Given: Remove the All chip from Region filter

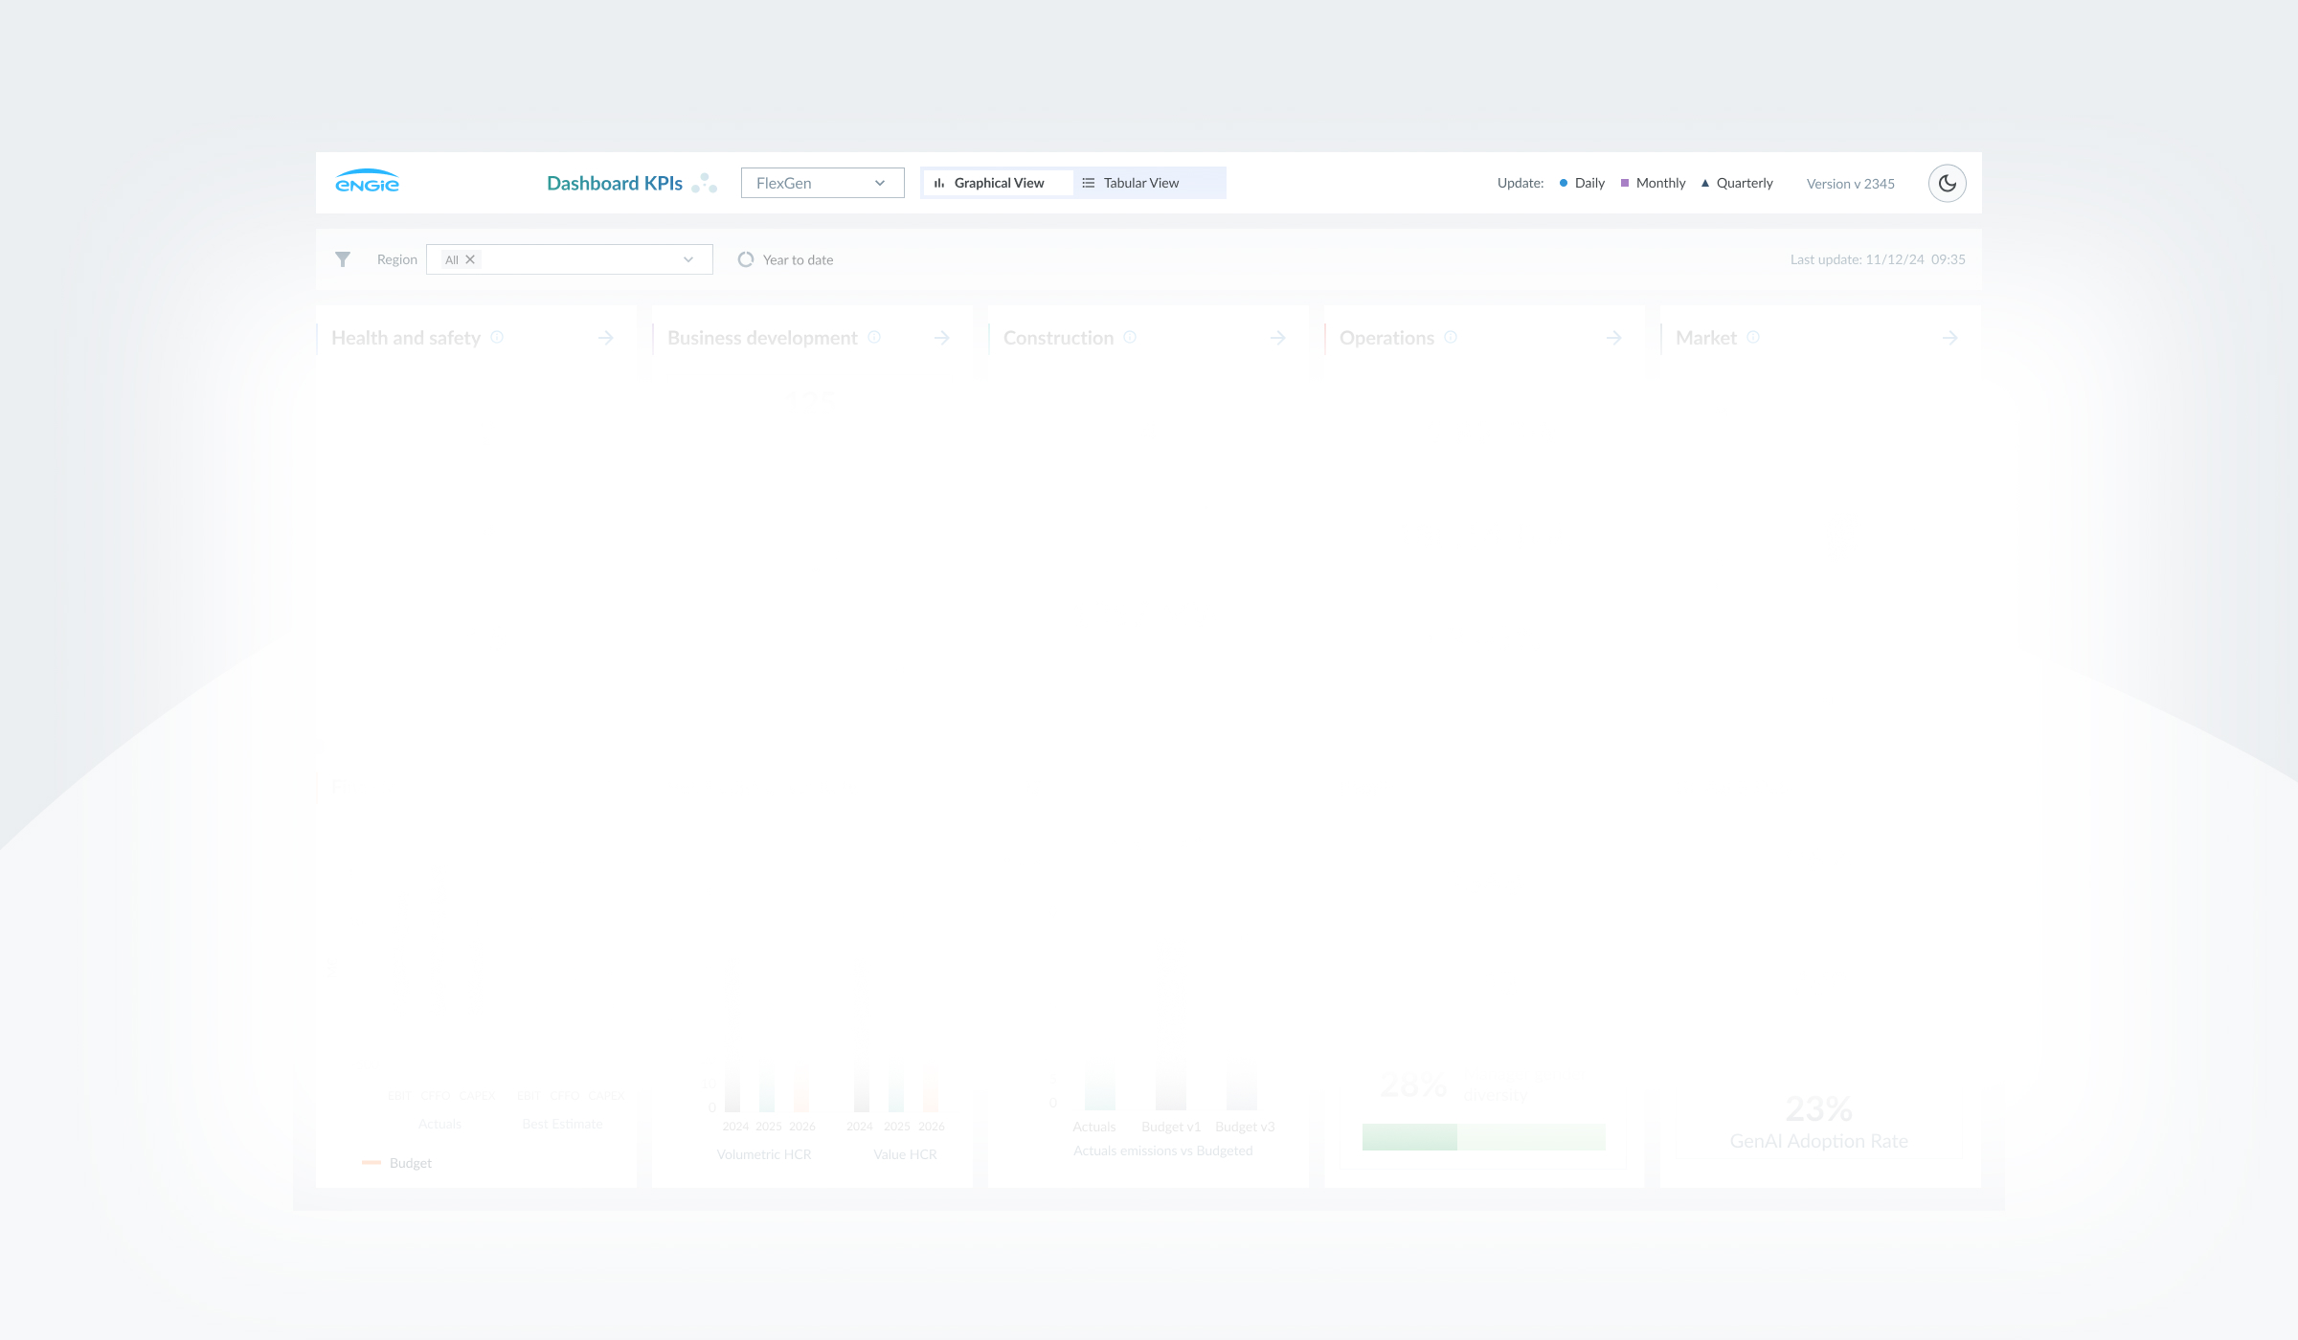Looking at the screenshot, I should point(469,258).
